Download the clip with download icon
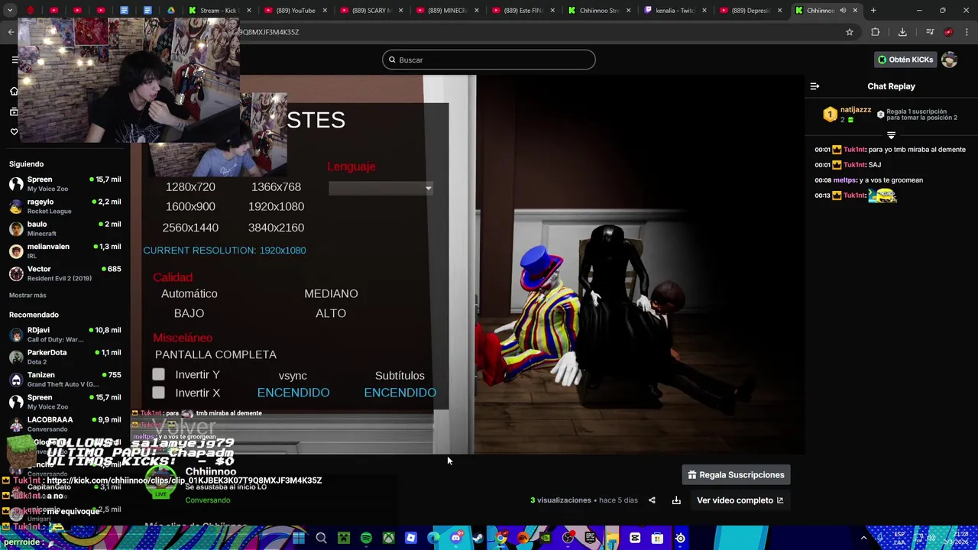Image resolution: width=978 pixels, height=550 pixels. (x=676, y=500)
